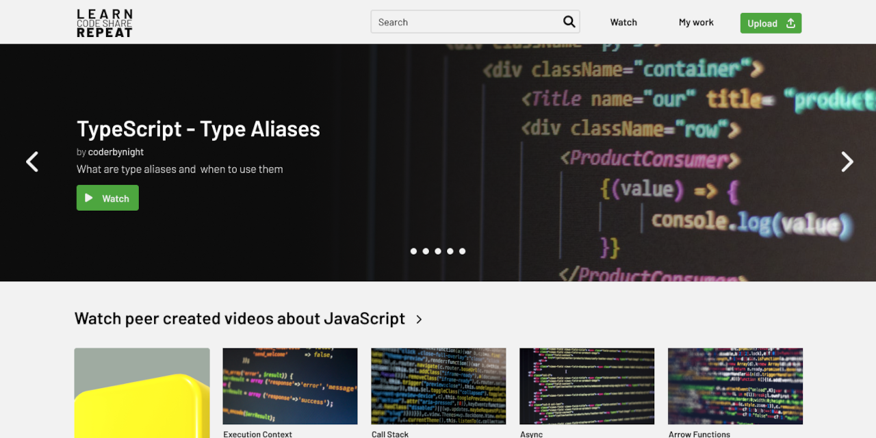876x438 pixels.
Task: Go back to the previous featured video
Action: 31,162
